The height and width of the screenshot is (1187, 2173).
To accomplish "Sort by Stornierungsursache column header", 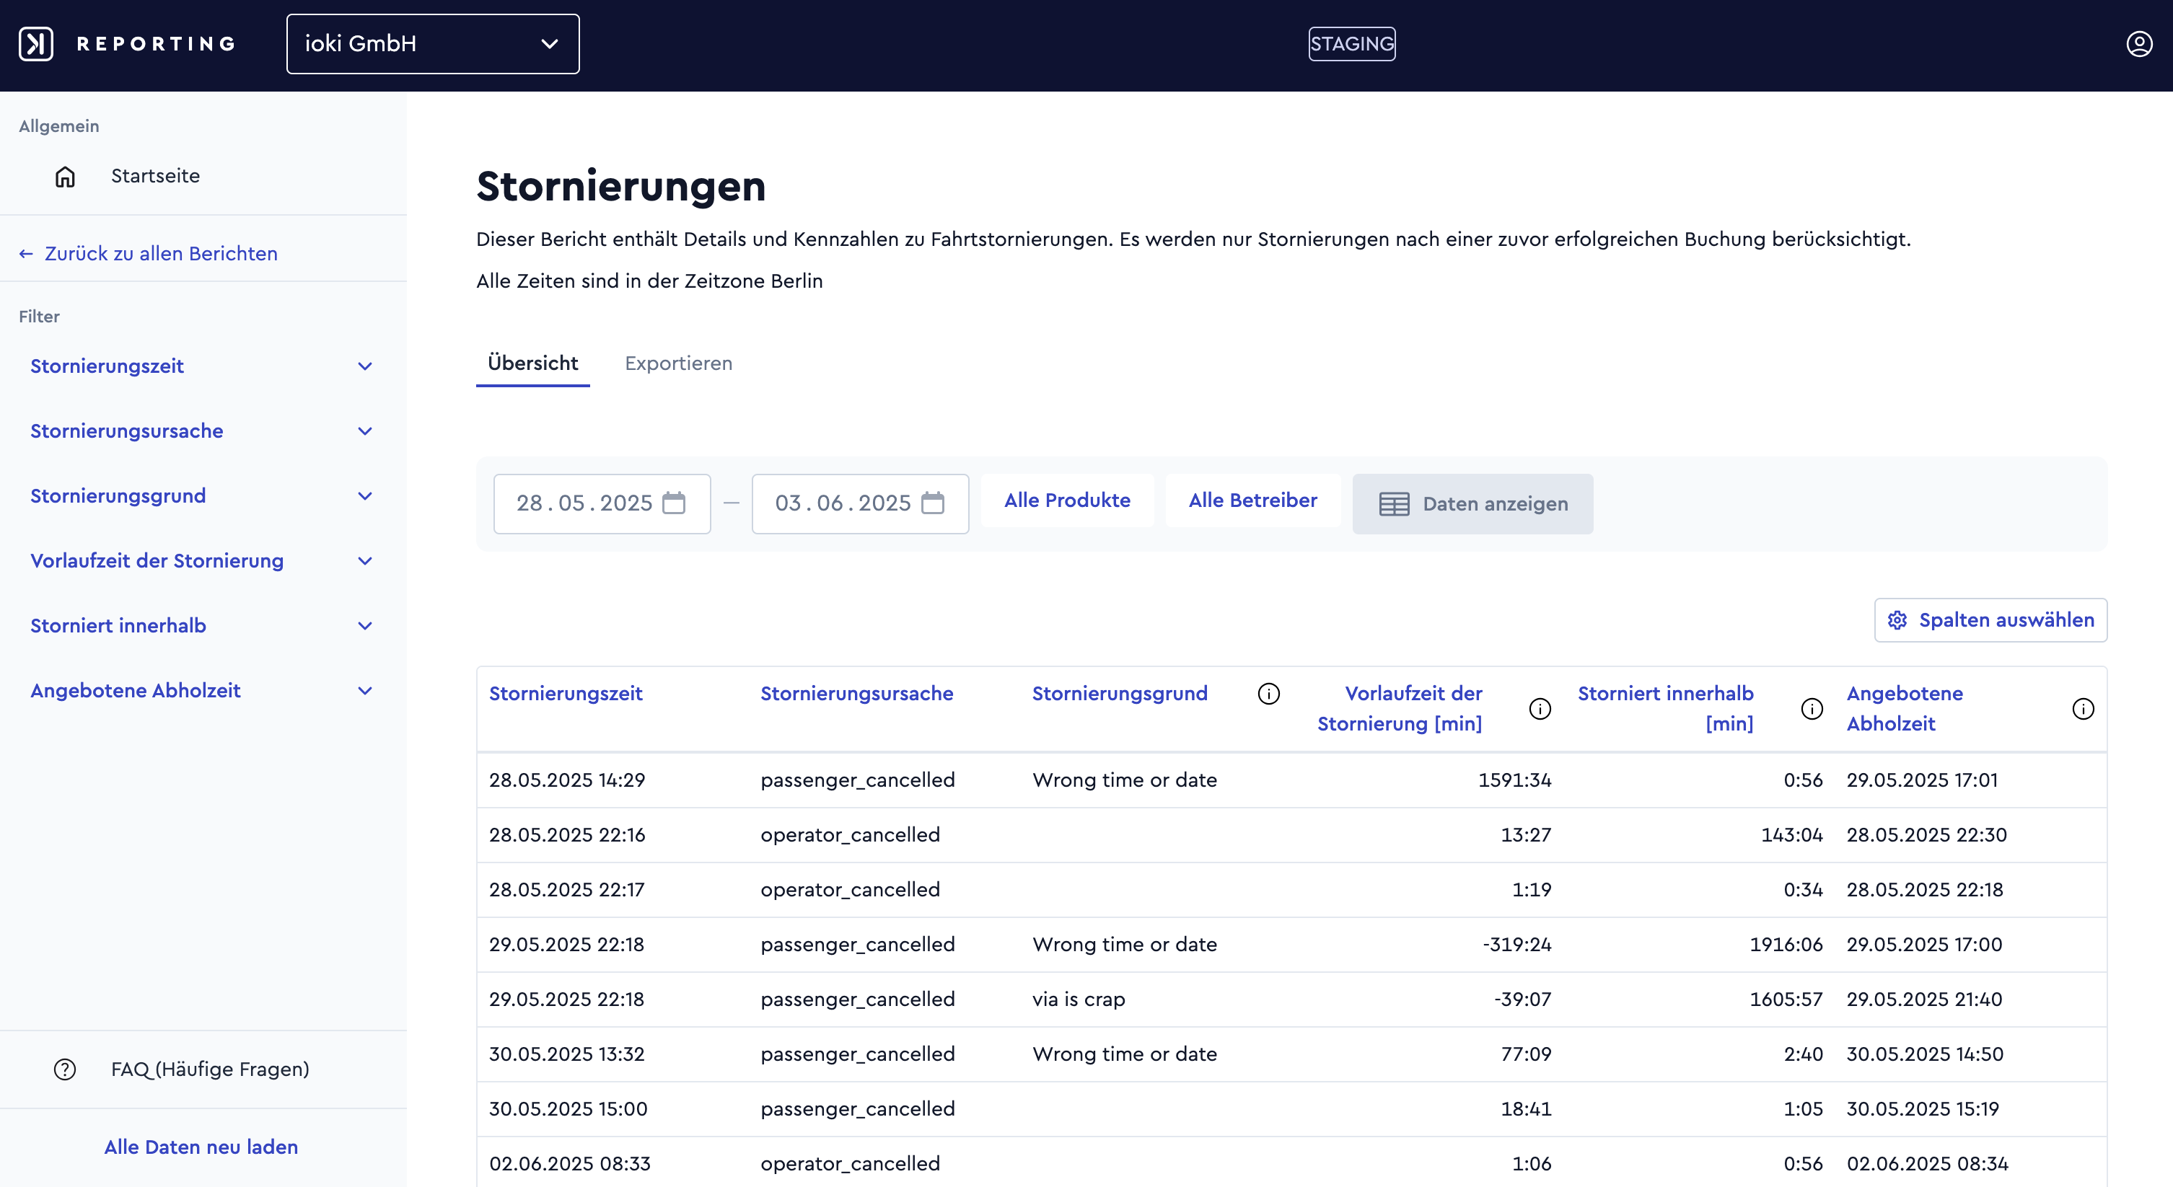I will pos(857,694).
